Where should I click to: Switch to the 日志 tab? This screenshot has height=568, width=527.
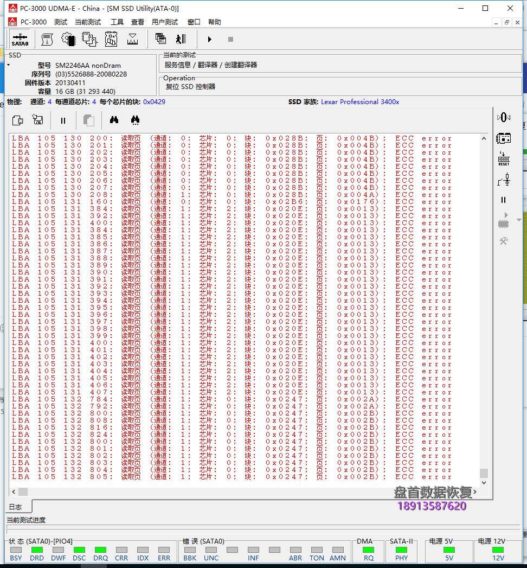pyautogui.click(x=15, y=507)
